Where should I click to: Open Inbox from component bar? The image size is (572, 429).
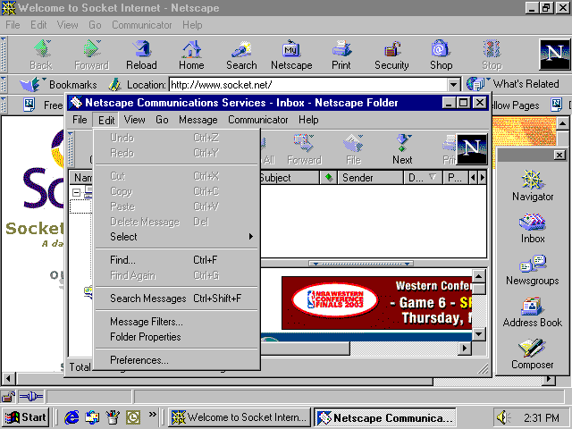(x=533, y=228)
